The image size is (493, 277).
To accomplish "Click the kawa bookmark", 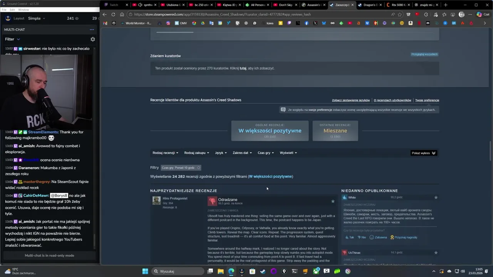I will pos(268,23).
